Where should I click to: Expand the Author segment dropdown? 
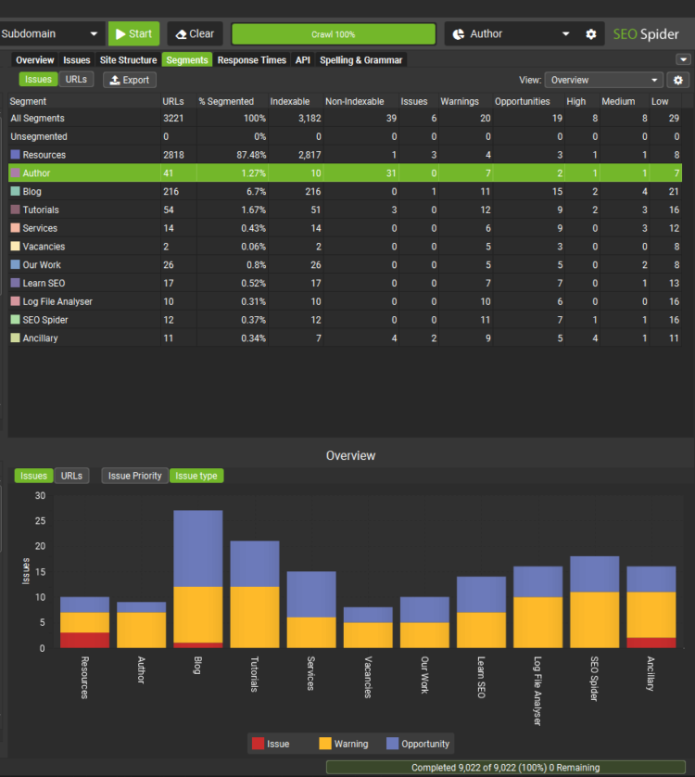pyautogui.click(x=566, y=34)
